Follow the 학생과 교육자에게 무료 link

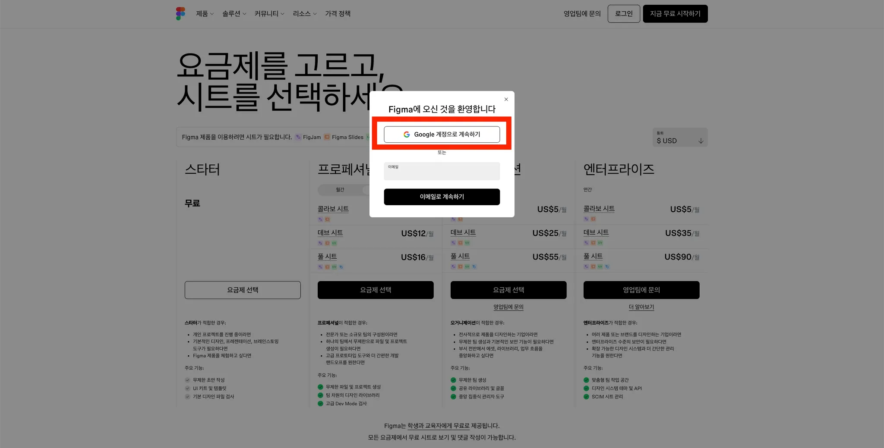tap(439, 426)
